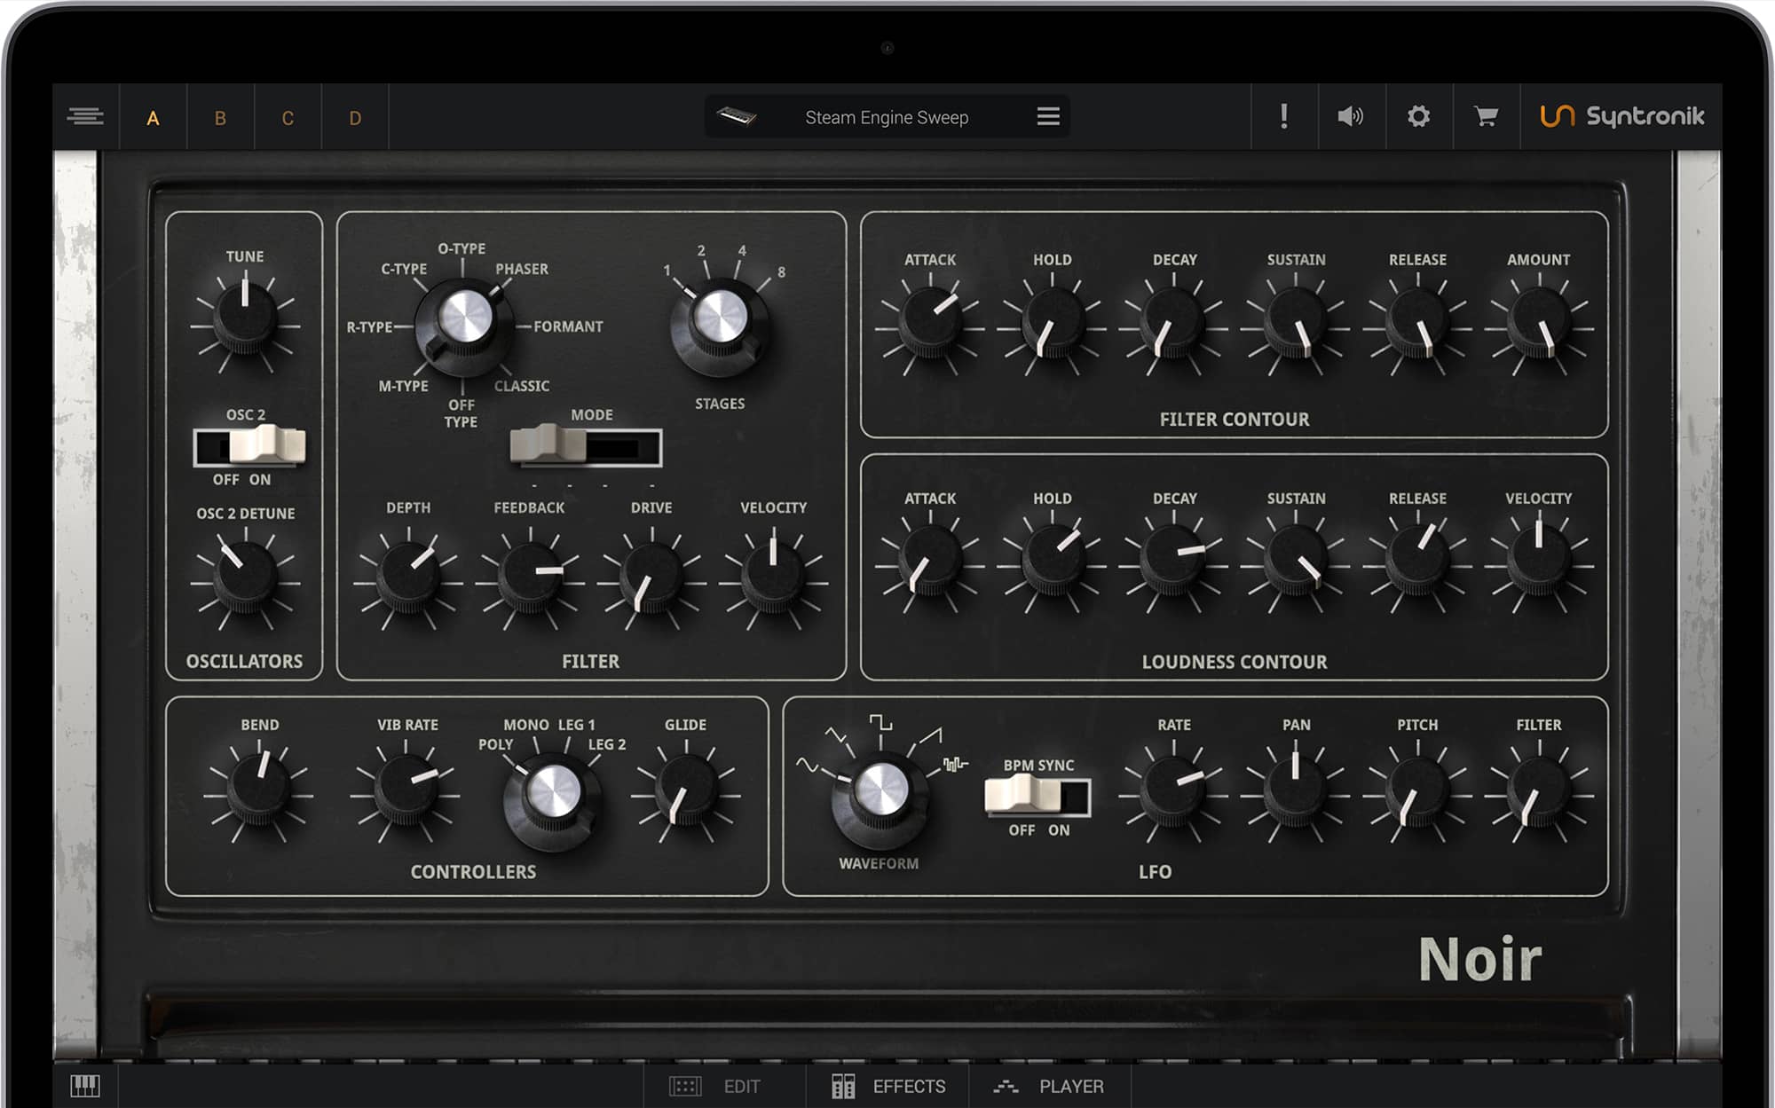This screenshot has width=1775, height=1108.
Task: Click the synth thumbnail beside the preset name
Action: [x=737, y=116]
